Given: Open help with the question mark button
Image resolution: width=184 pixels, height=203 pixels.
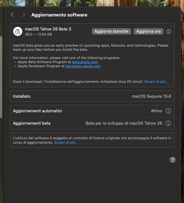Looking at the screenshot, I should pyautogui.click(x=173, y=160).
